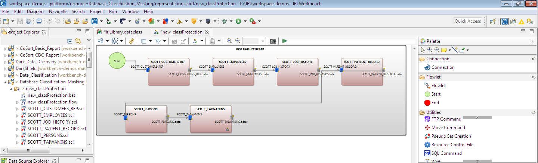Click the green play arrow in diagram toolbar
This screenshot has height=163, width=538.
(285, 41)
